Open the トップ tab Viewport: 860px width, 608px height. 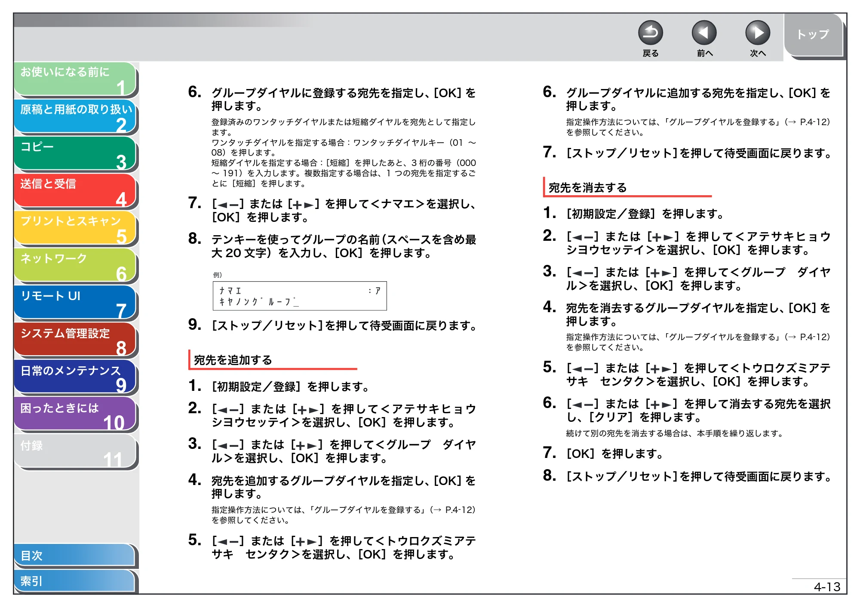coord(813,34)
